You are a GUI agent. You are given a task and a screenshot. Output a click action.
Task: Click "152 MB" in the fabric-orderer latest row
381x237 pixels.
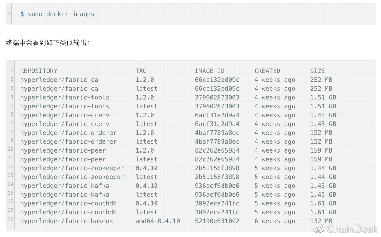tap(321, 142)
